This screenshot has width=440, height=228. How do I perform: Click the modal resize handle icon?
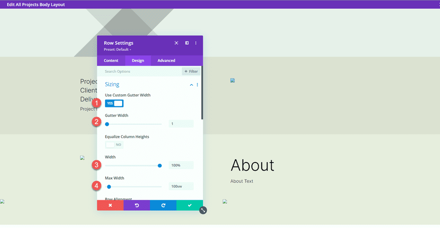(x=203, y=210)
